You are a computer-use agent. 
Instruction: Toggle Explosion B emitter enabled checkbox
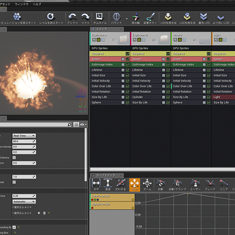[x=134, y=40]
